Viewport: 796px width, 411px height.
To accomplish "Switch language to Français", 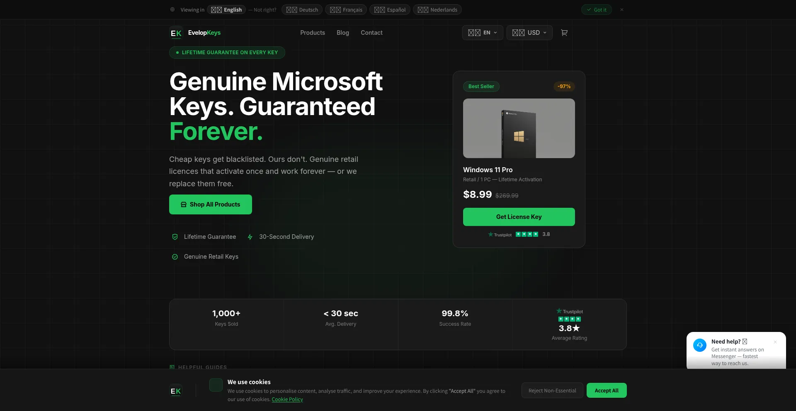I will 346,10.
